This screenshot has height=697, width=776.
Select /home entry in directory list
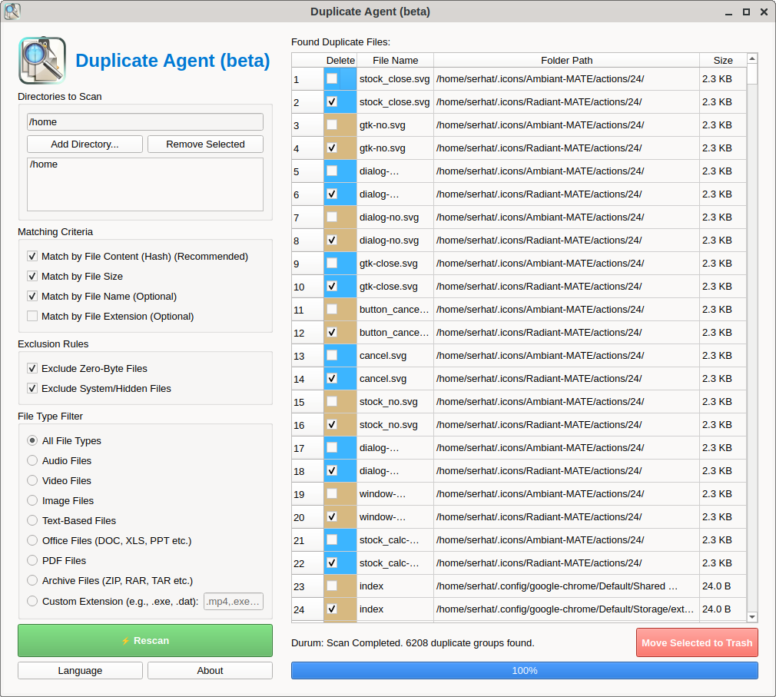pyautogui.click(x=44, y=164)
